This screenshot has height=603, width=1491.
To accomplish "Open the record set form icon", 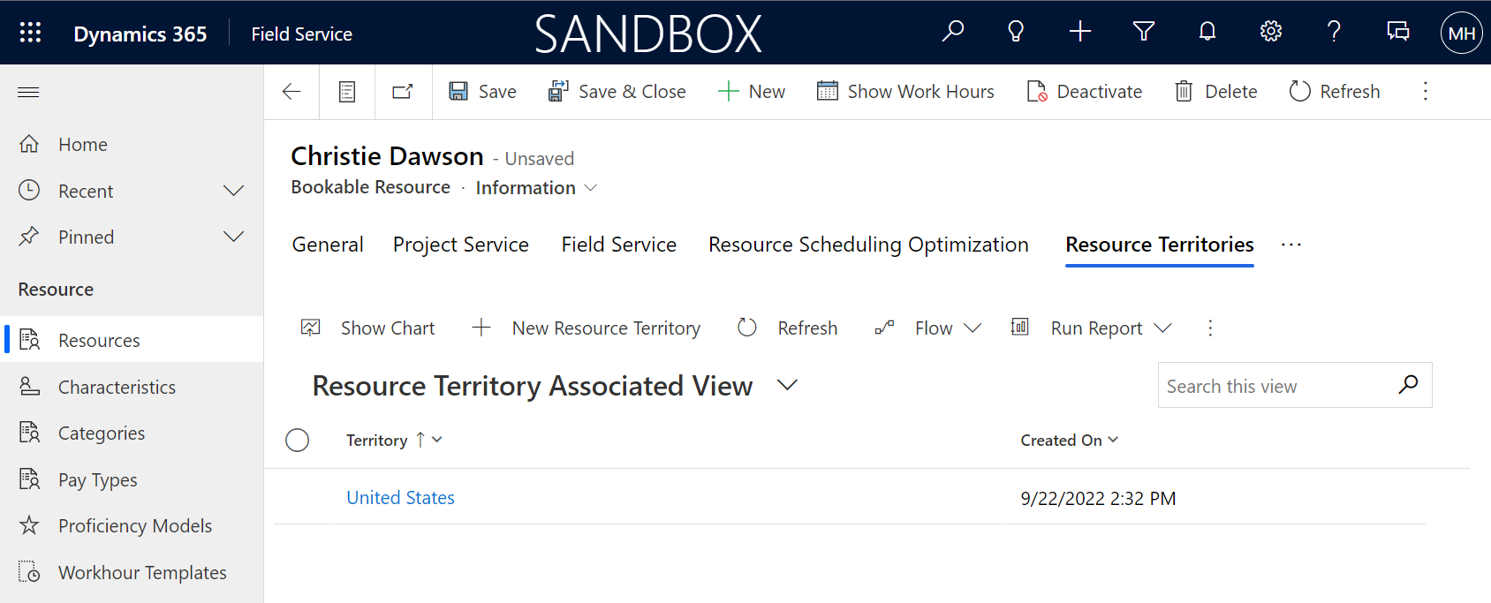I will [x=347, y=92].
